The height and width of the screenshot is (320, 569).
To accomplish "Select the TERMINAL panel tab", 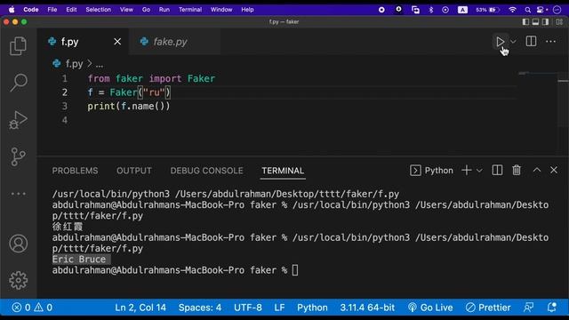I will [x=283, y=171].
